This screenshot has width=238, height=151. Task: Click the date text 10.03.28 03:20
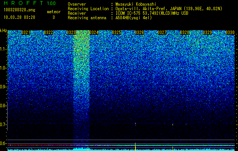(x=19, y=17)
